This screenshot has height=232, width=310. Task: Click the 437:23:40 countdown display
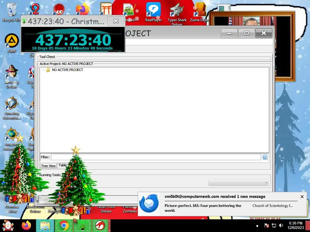pyautogui.click(x=73, y=40)
